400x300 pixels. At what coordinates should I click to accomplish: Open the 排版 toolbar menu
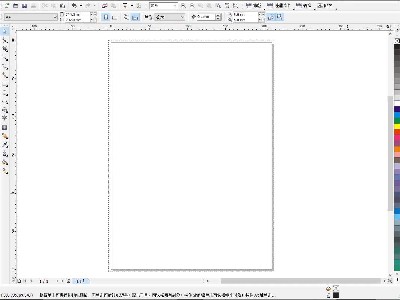click(254, 6)
